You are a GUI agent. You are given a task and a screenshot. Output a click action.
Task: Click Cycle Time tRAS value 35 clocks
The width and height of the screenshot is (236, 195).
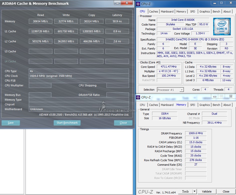pos(196,155)
